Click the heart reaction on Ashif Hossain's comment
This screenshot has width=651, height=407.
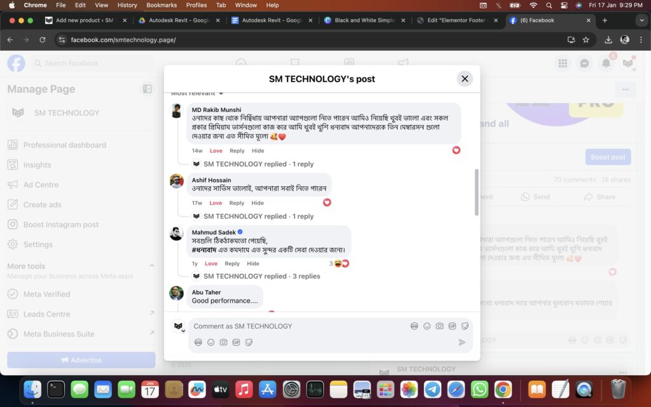[x=327, y=202]
